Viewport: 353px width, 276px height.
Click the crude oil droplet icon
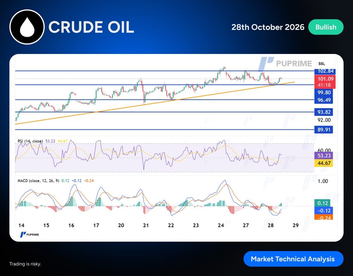click(27, 27)
